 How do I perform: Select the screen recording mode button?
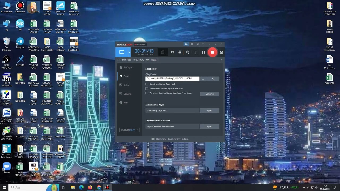pyautogui.click(x=122, y=52)
